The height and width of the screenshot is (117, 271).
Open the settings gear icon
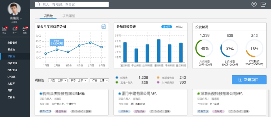point(254,4)
